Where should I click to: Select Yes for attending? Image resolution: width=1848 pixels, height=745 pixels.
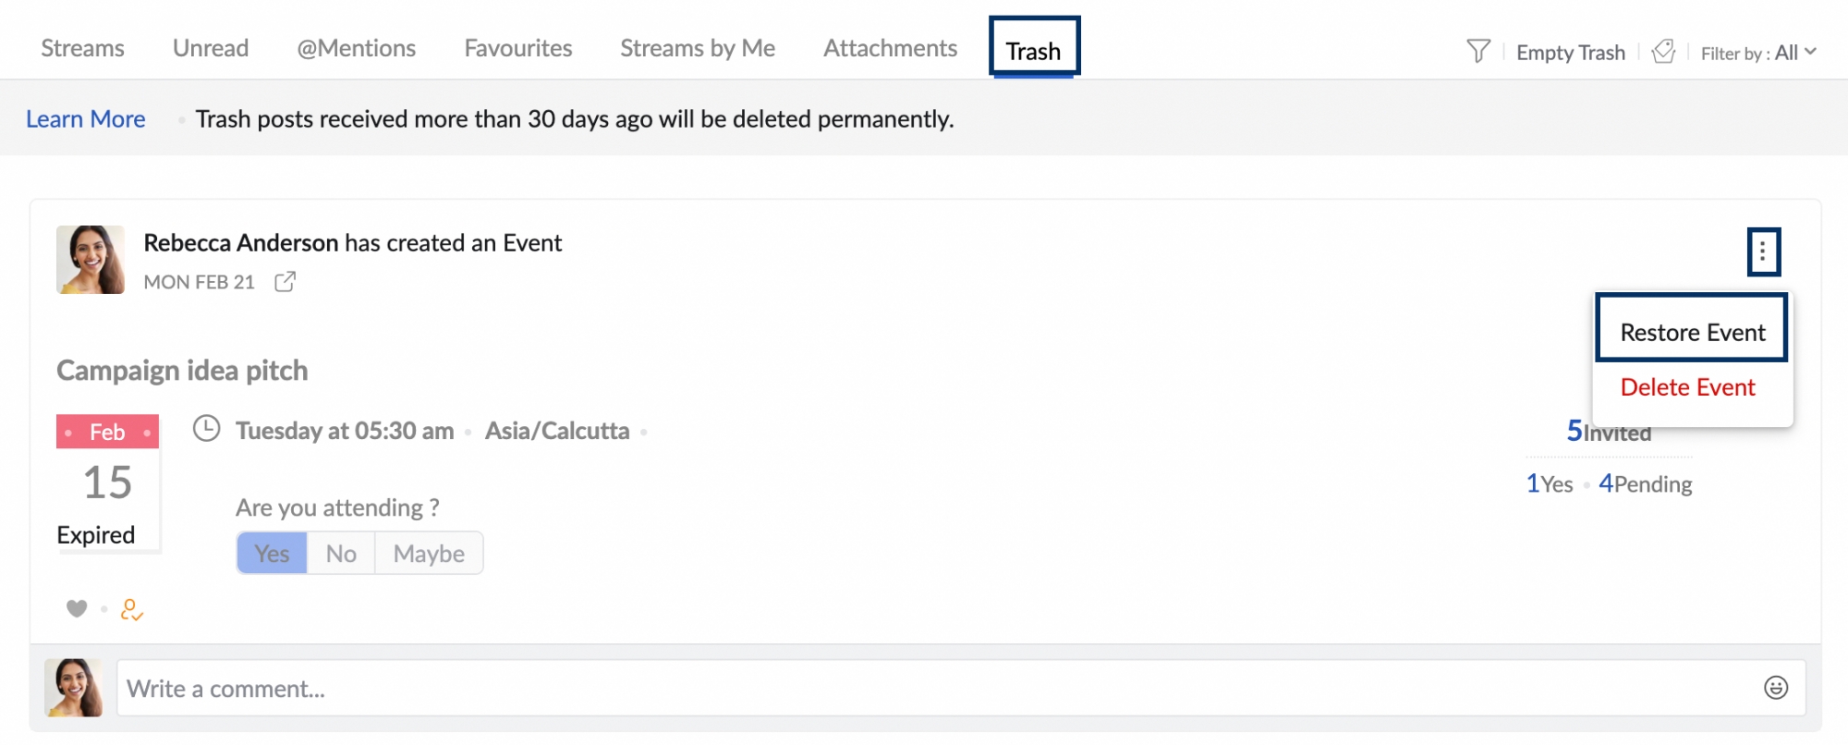click(272, 553)
